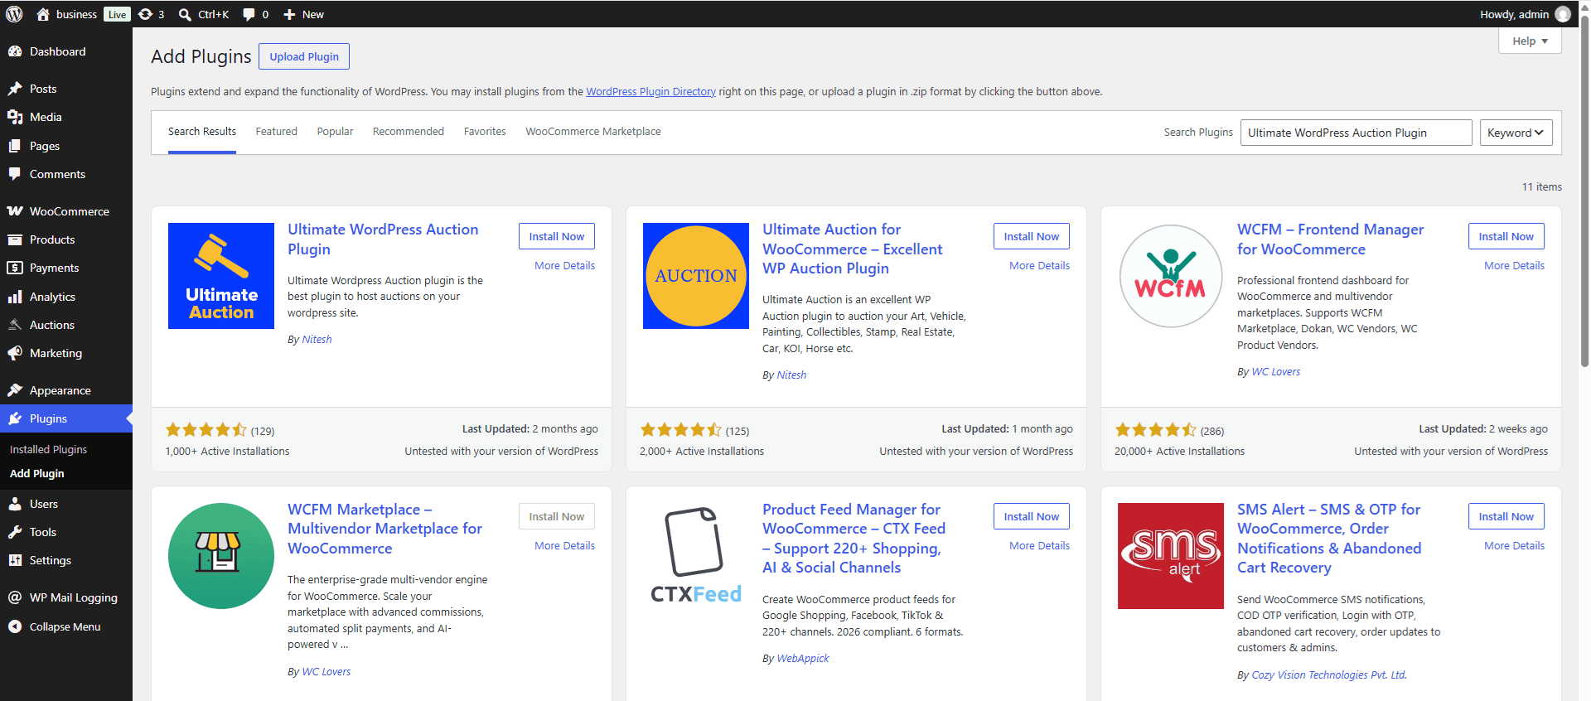Click the green WCFM Marketplace store thumbnail

(221, 556)
